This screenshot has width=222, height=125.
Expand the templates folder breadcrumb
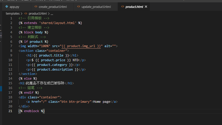13,13
